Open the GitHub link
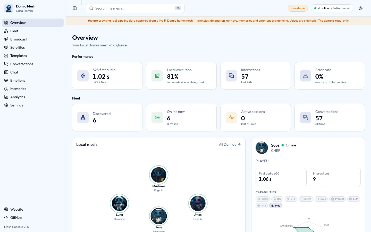The width and height of the screenshot is (371, 232). click(33, 218)
